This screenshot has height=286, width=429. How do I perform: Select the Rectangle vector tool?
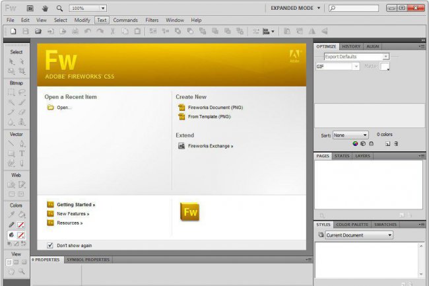11,153
